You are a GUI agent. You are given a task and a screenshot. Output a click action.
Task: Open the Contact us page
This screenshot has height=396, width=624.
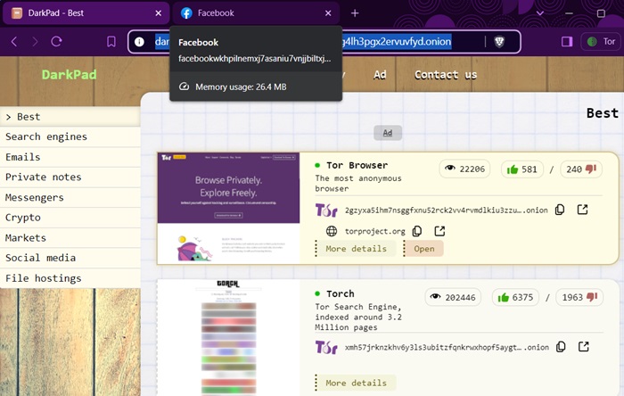coord(446,75)
